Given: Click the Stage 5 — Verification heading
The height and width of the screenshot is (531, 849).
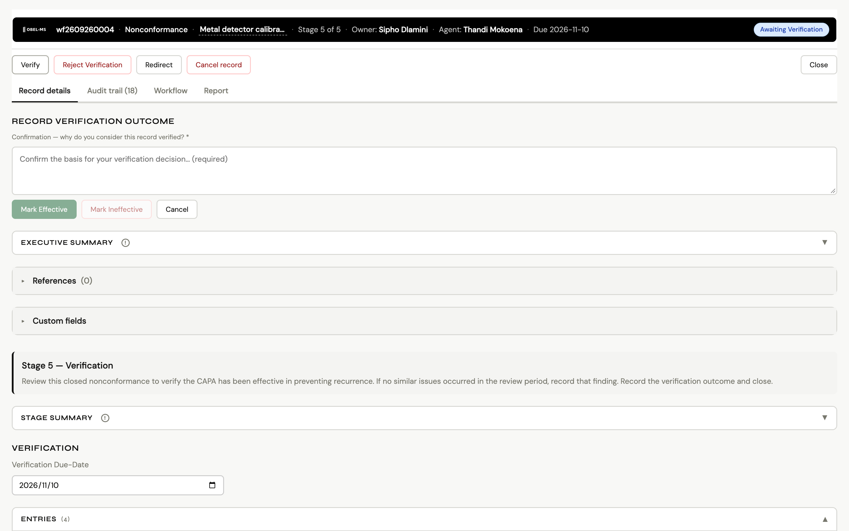Looking at the screenshot, I should (67, 366).
